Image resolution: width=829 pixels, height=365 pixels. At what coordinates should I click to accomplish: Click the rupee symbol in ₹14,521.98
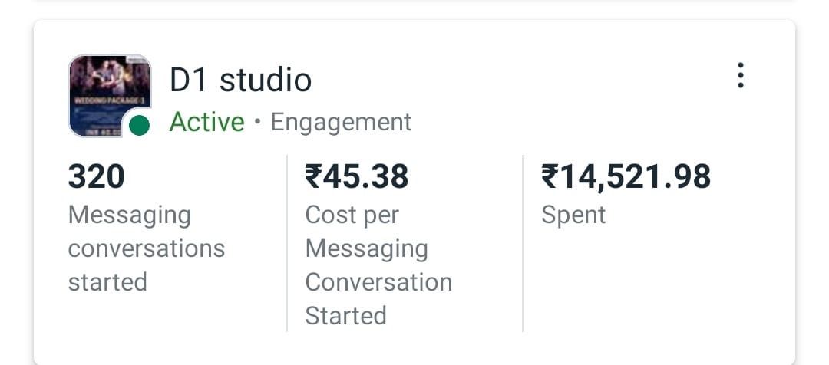550,177
